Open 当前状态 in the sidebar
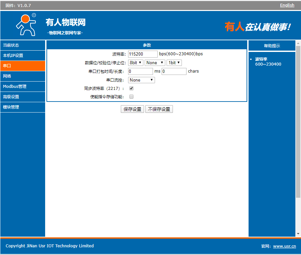 coord(23,45)
